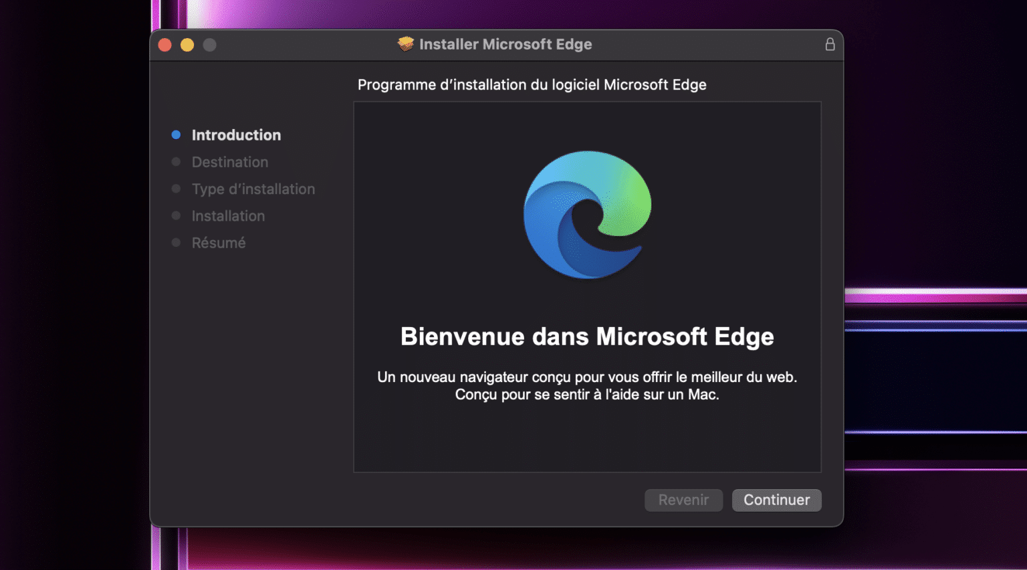1027x570 pixels.
Task: Click the Bienvenue dans Microsoft Edge heading
Action: [x=587, y=337]
